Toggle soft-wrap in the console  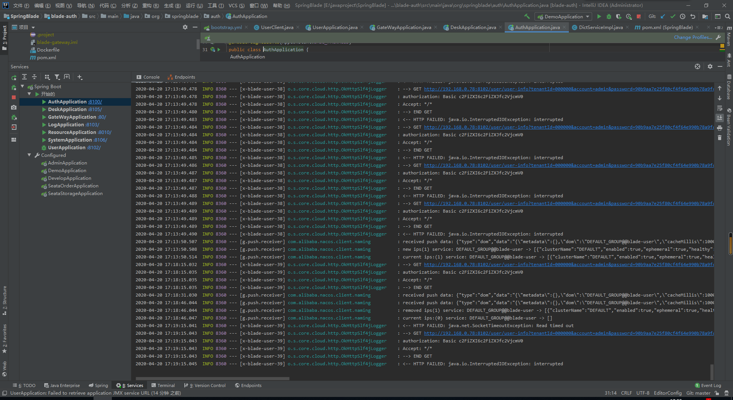pyautogui.click(x=720, y=108)
